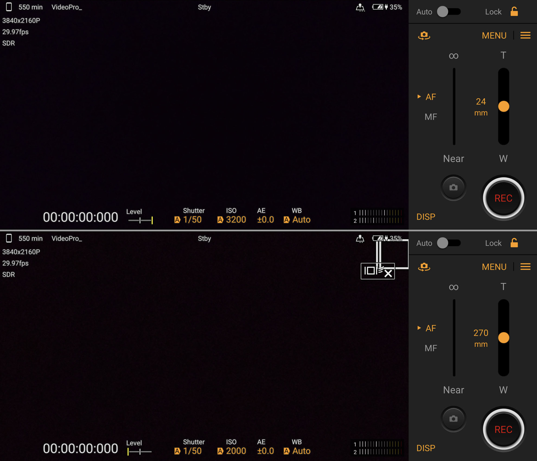Screen dimensions: 537x461
Task: Open the MENU in the upper view
Action: click(494, 35)
